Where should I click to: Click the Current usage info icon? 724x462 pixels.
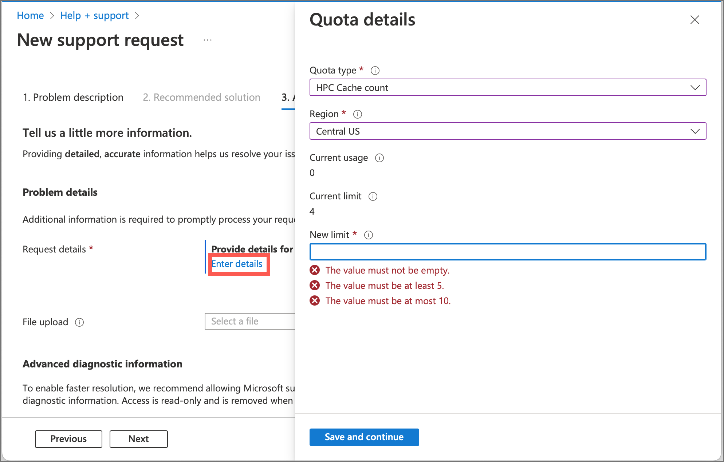379,158
